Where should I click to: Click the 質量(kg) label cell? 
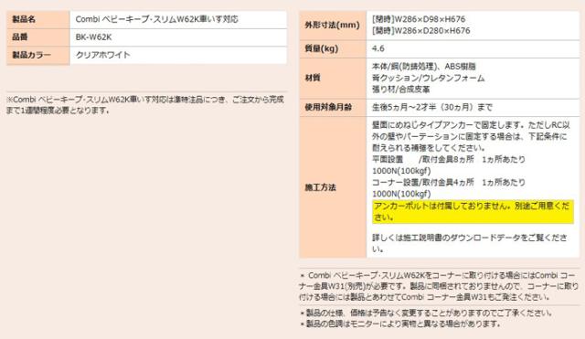[x=333, y=48]
